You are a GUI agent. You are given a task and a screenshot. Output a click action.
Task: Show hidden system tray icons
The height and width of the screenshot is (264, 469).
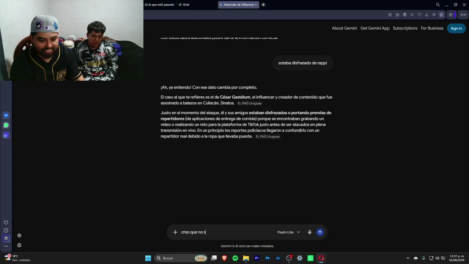point(408,258)
